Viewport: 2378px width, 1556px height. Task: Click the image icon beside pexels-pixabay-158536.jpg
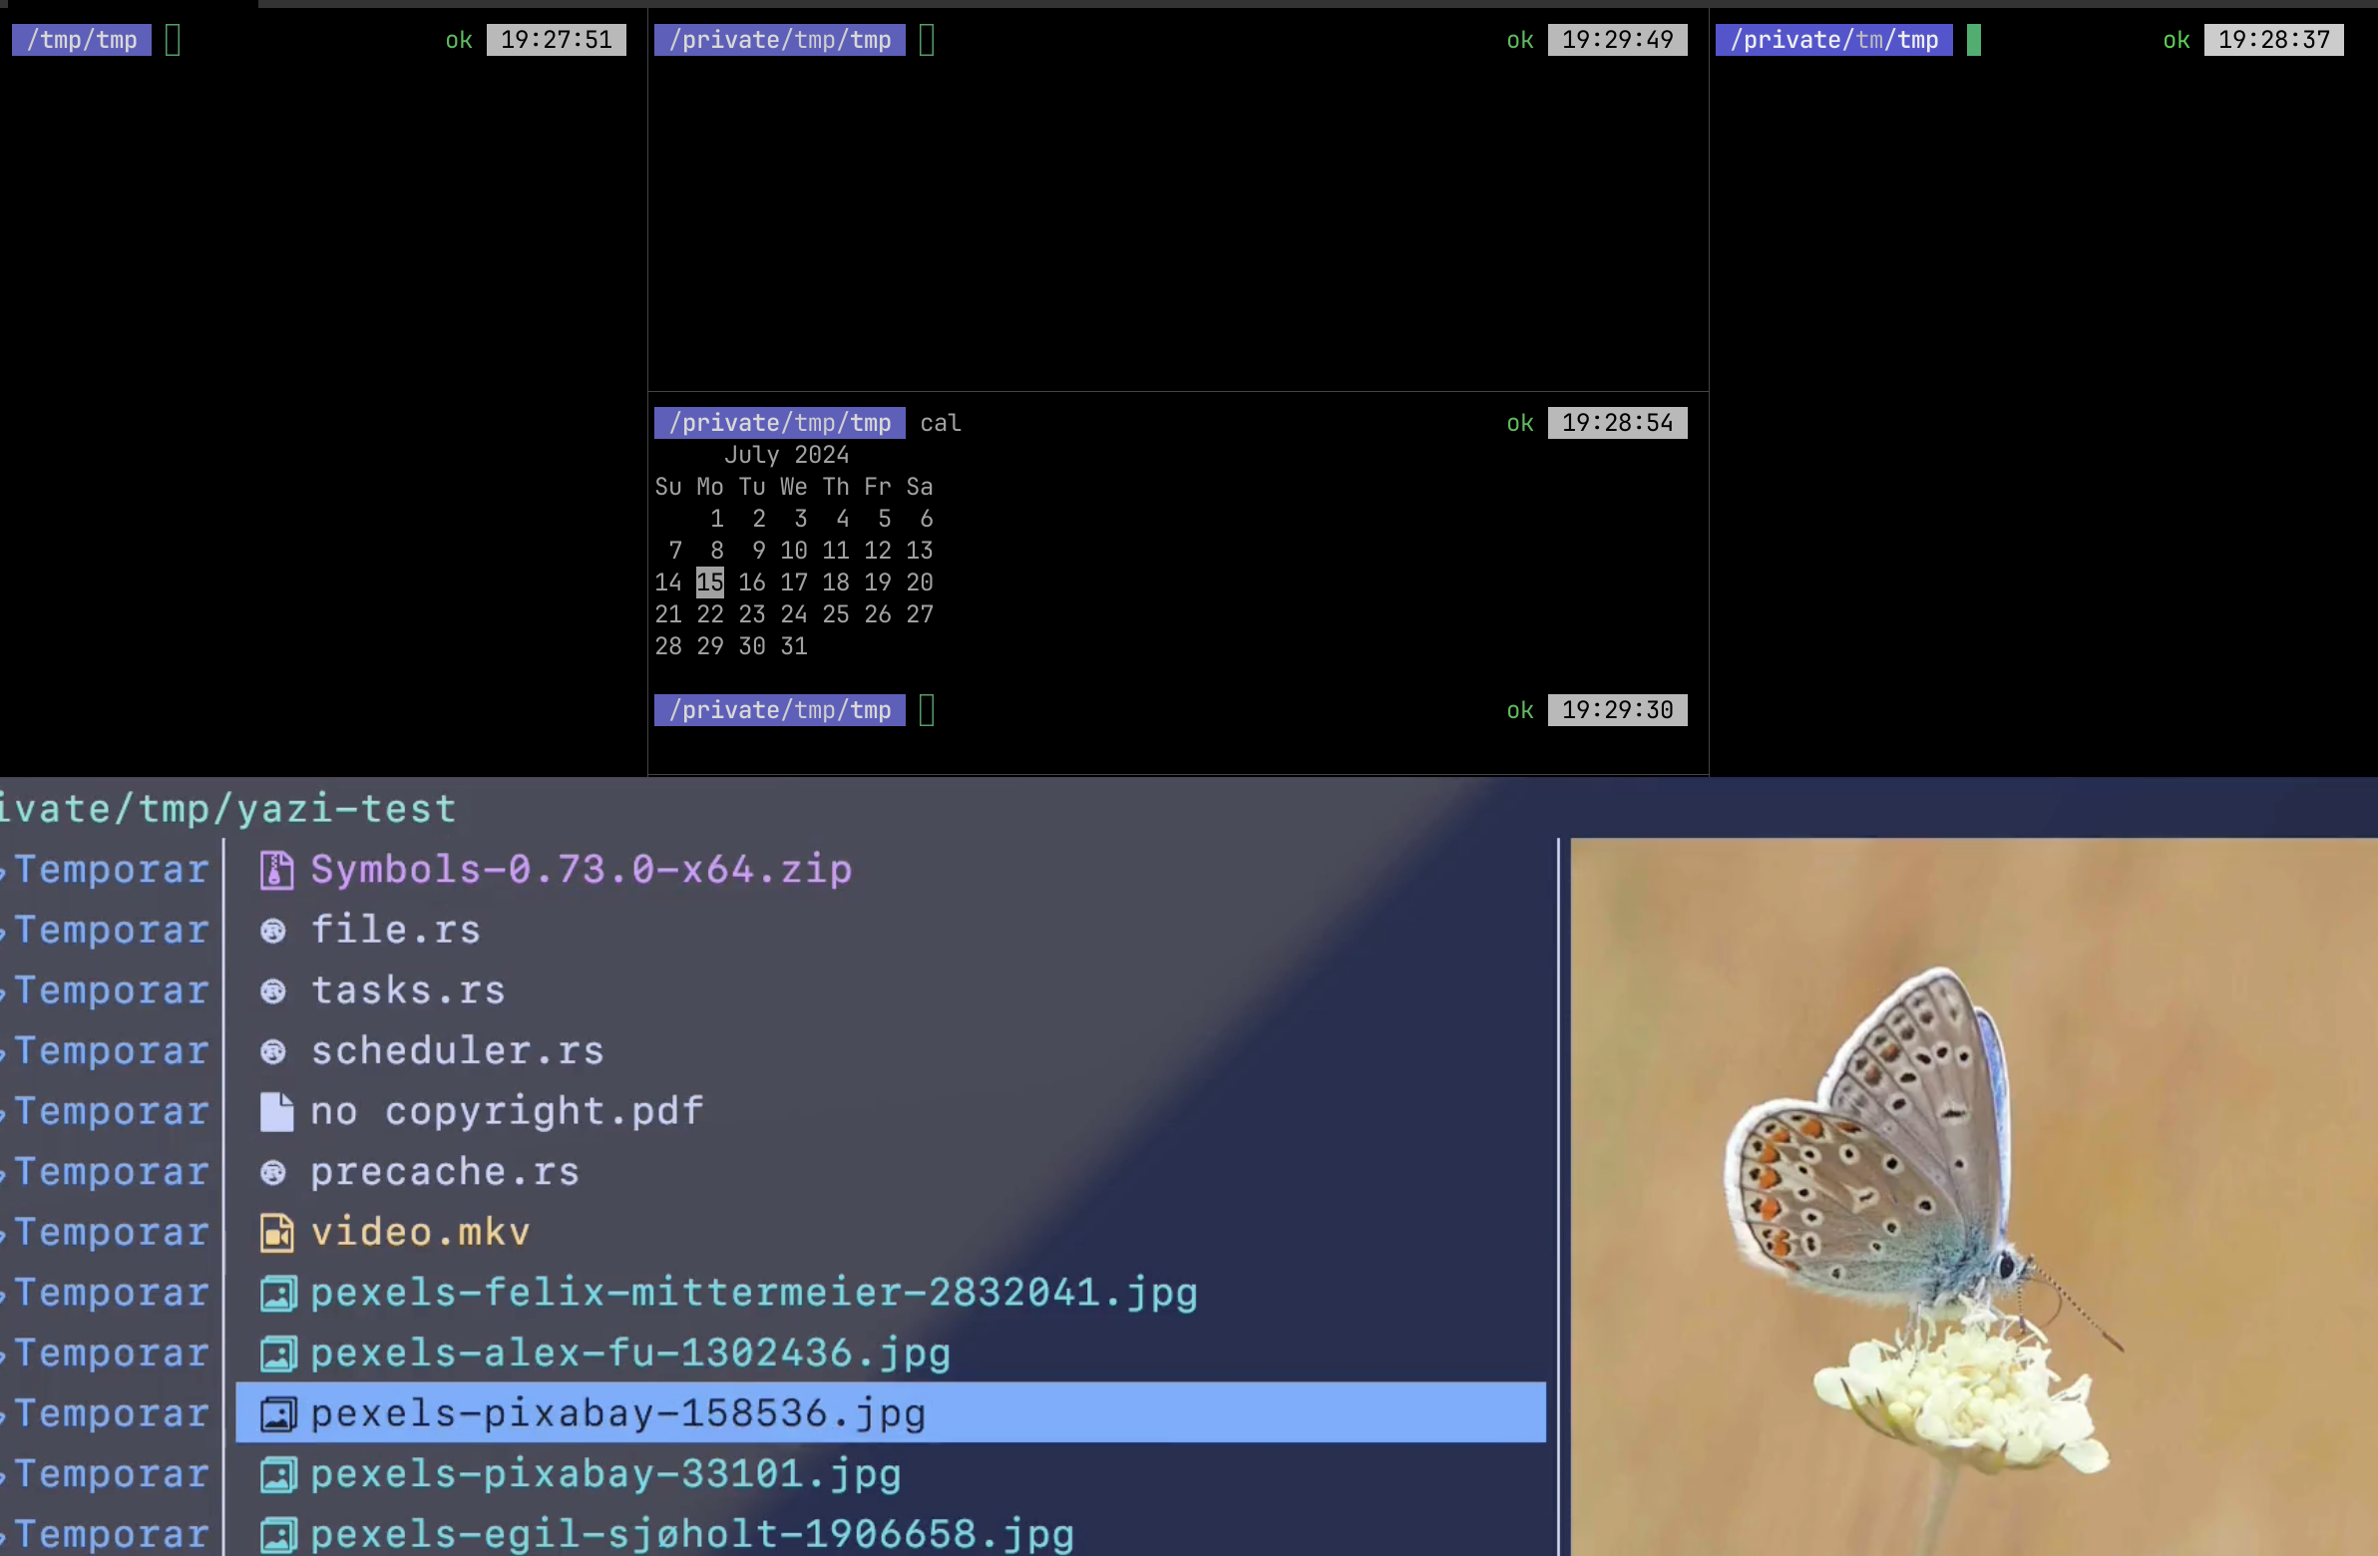[277, 1414]
